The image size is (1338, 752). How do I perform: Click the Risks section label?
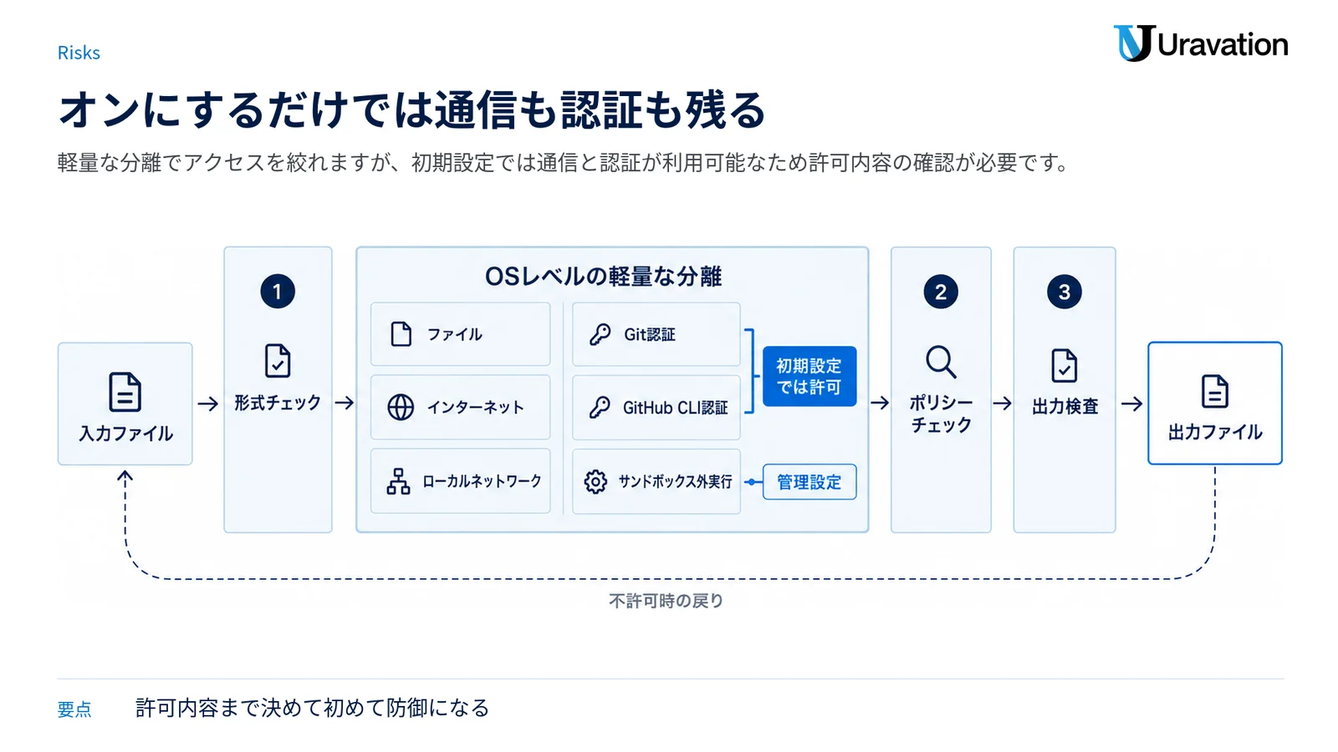pyautogui.click(x=79, y=53)
